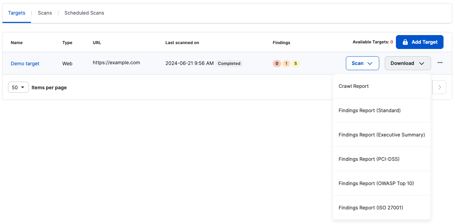
Task: Download the Crawl Report
Action: tap(354, 86)
